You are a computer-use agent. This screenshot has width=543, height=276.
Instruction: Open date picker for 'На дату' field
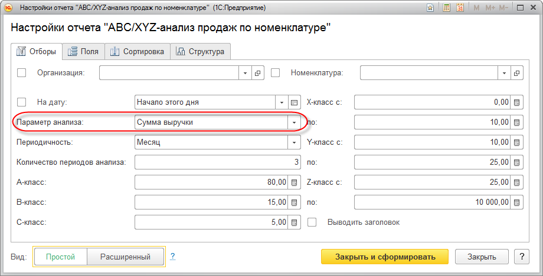click(x=295, y=102)
